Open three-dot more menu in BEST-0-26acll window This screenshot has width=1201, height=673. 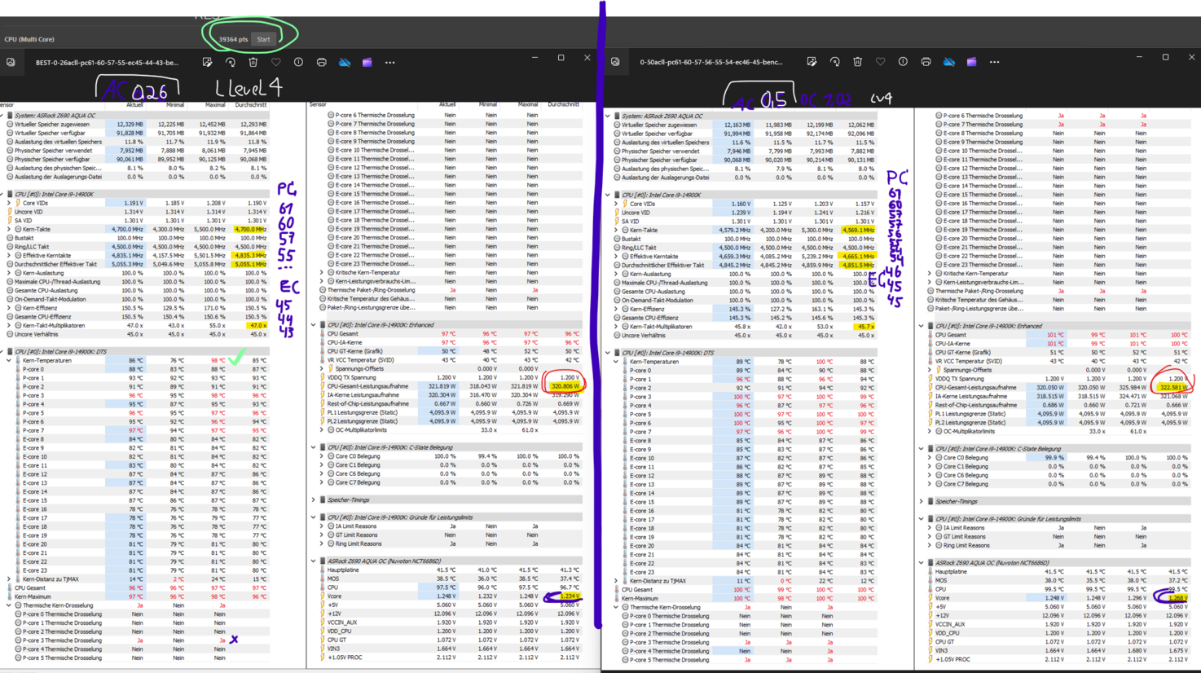pos(389,62)
